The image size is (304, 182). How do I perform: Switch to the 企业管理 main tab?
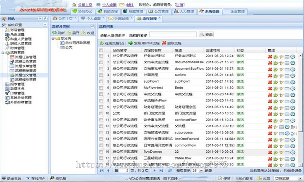235,11
